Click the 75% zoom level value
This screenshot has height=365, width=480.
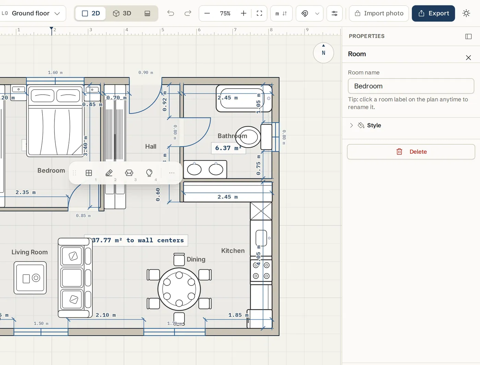[225, 13]
